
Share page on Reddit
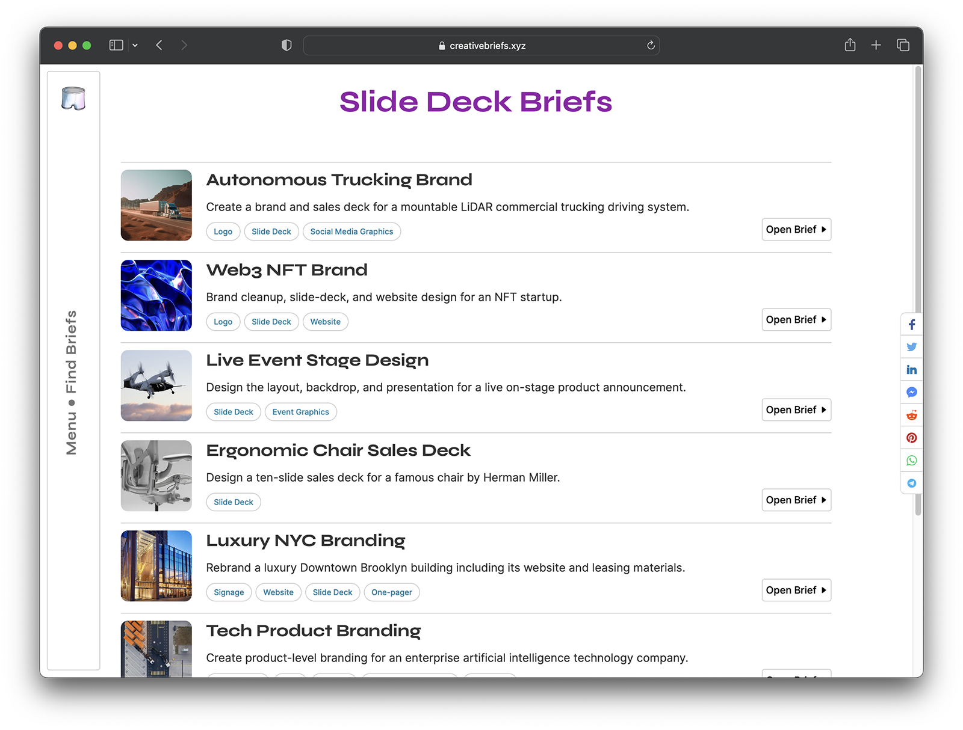[912, 415]
